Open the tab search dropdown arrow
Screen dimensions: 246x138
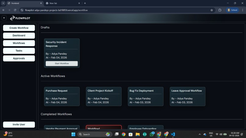(3, 3)
